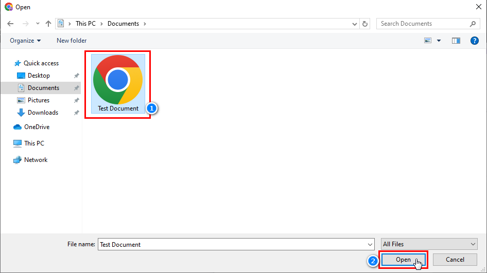Go back with the left arrow button

coord(10,24)
